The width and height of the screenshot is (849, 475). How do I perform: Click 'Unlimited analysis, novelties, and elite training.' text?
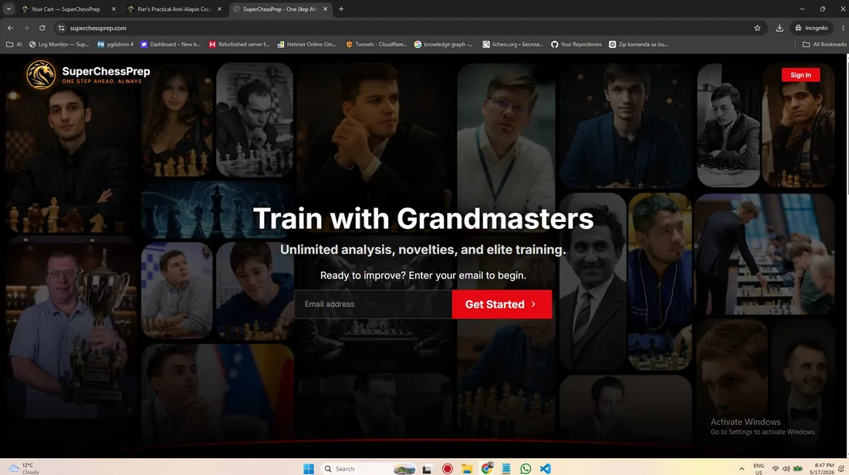click(423, 249)
